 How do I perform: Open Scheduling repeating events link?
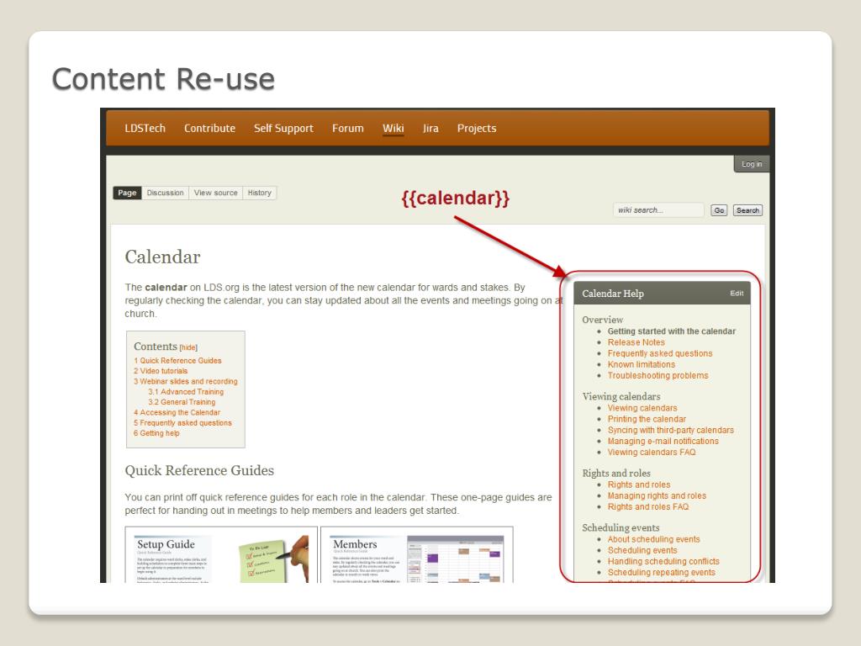pos(661,572)
